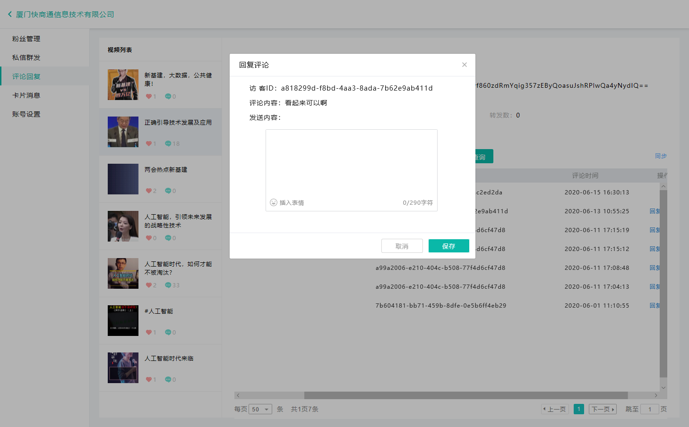The image size is (689, 427).
Task: Click the table's scroll-down arrow
Action: [x=663, y=387]
